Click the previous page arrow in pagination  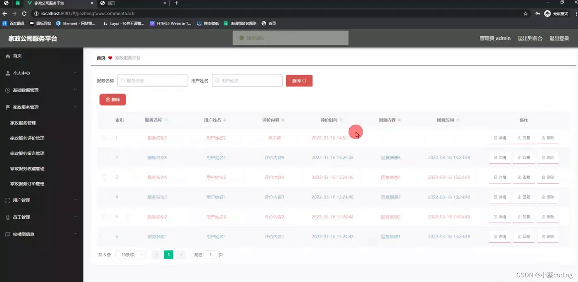[x=156, y=255]
